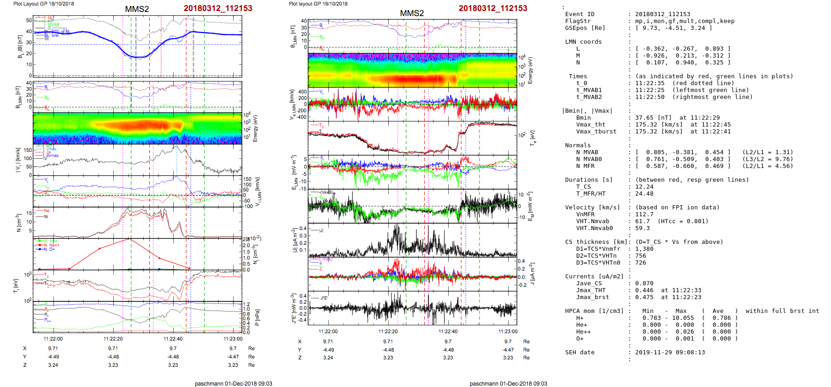Select the Bmin 37.65 [nT] entry
Image resolution: width=831 pixels, height=387 pixels.
(x=648, y=118)
